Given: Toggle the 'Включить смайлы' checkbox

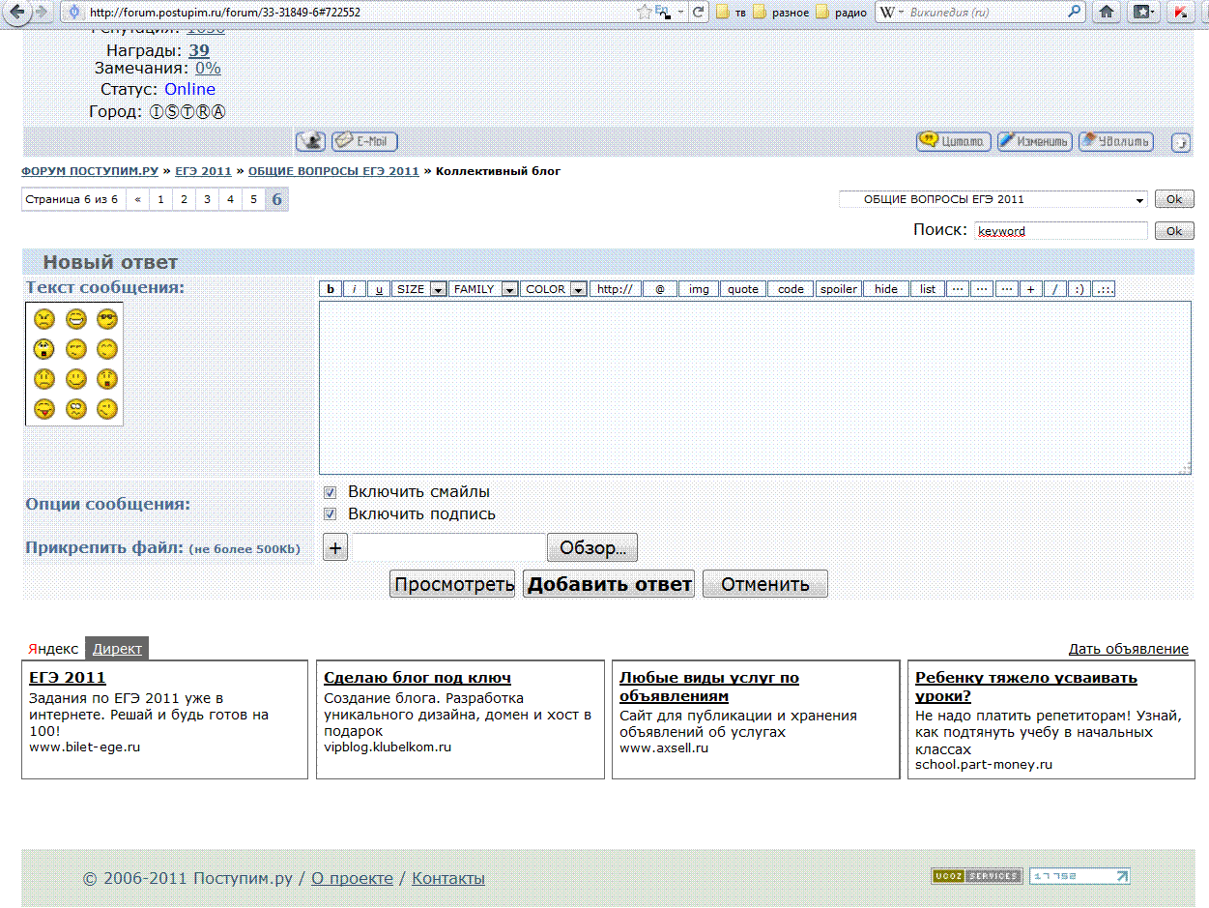Looking at the screenshot, I should coord(330,492).
